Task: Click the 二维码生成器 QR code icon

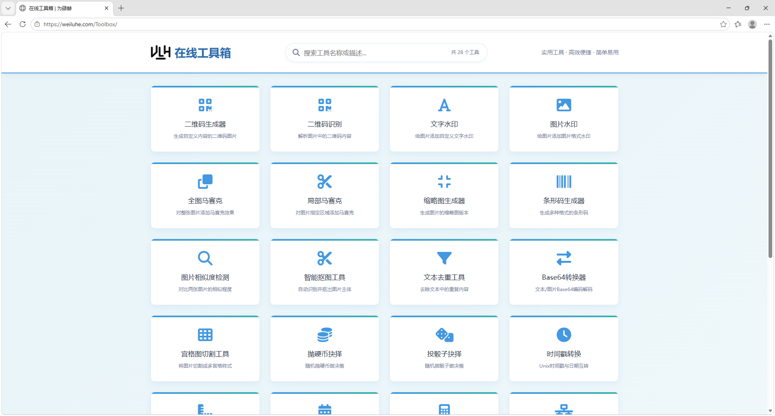Action: coord(205,105)
